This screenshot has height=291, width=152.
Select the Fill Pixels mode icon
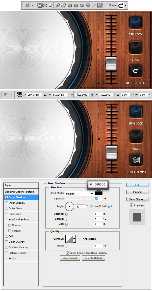(x=50, y=5)
